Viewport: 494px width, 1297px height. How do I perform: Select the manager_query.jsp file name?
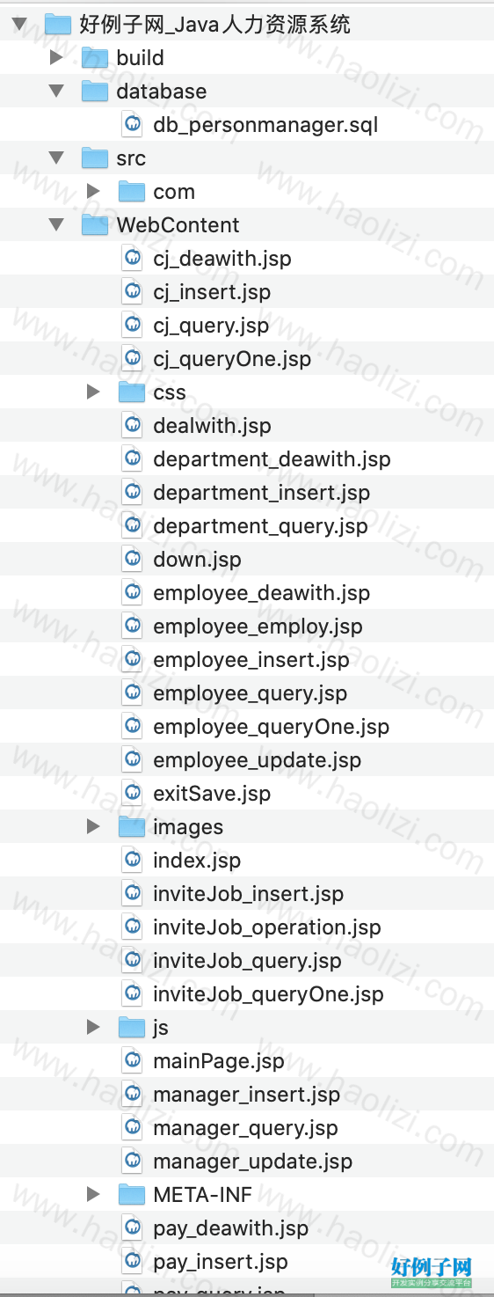click(x=246, y=1129)
